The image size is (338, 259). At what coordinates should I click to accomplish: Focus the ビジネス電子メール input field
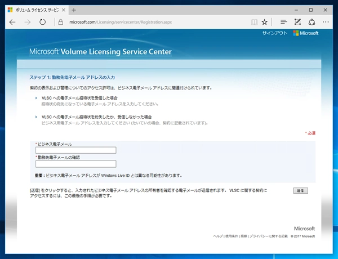76,150
